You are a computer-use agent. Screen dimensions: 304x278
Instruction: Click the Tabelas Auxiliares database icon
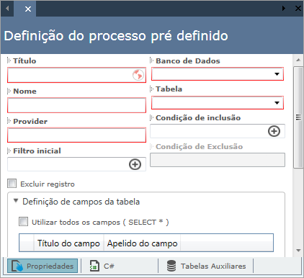click(x=171, y=266)
